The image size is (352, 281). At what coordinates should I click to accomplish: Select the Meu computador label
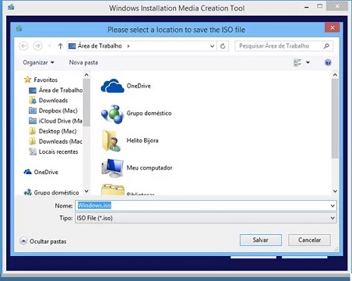pos(150,168)
